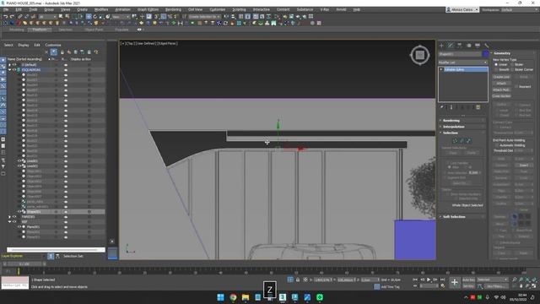Click the Zoom Extents navigation icon
The width and height of the screenshot is (540, 304).
point(527,280)
